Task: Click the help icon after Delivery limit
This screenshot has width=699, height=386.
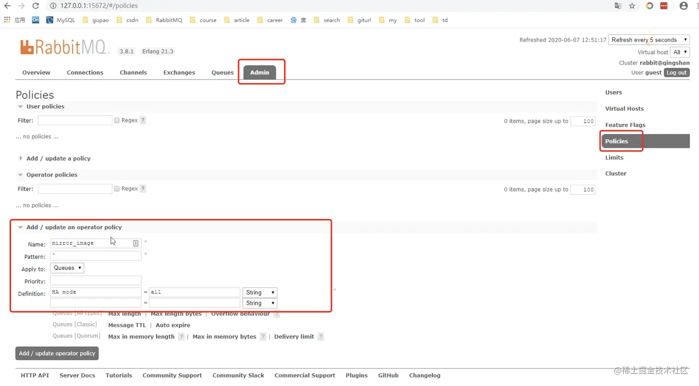Action: click(321, 337)
